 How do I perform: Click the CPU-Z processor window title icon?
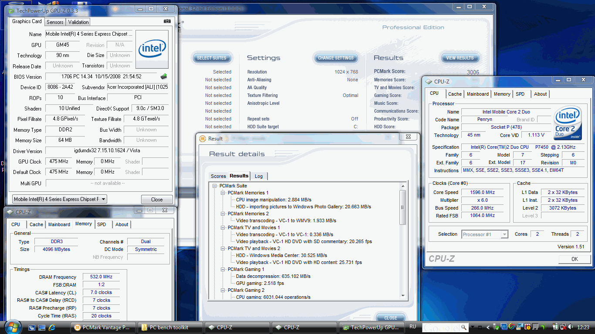point(429,81)
